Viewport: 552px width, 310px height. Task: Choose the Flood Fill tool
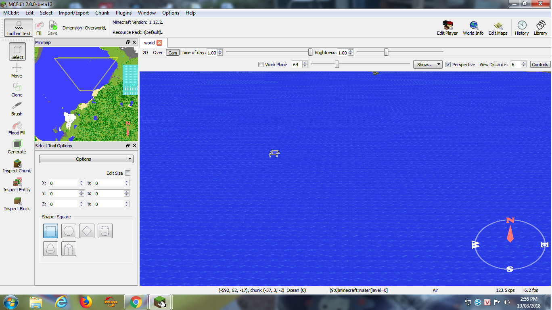[x=17, y=128]
